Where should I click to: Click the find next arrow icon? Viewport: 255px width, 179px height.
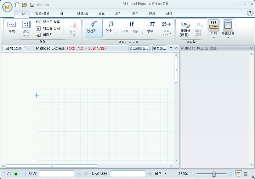pyautogui.click(x=86, y=174)
